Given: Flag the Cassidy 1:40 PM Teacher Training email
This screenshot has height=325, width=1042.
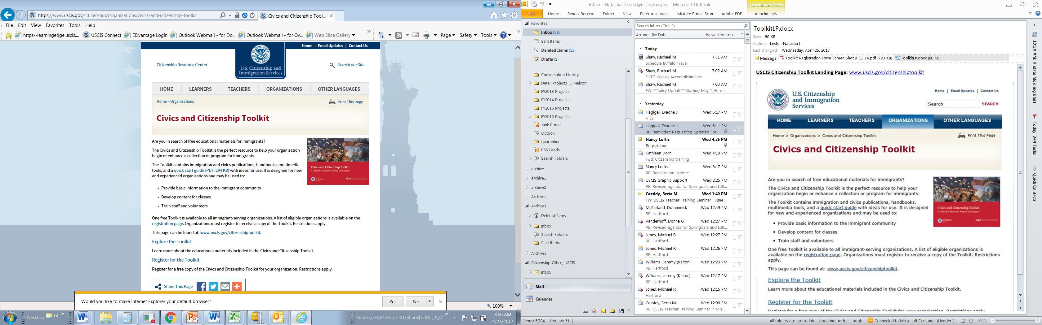Looking at the screenshot, I should 740,197.
